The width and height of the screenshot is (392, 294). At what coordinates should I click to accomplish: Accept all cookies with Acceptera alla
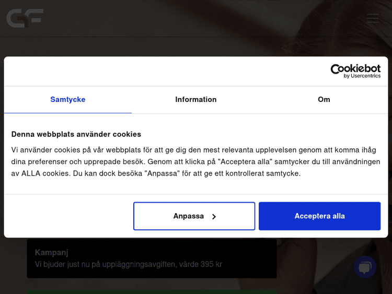click(x=319, y=216)
